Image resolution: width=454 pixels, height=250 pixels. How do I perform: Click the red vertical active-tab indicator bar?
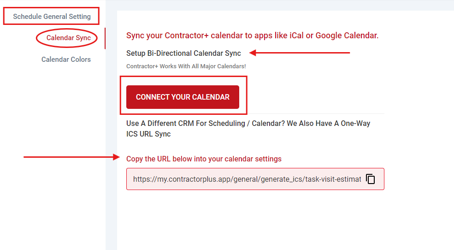105,38
